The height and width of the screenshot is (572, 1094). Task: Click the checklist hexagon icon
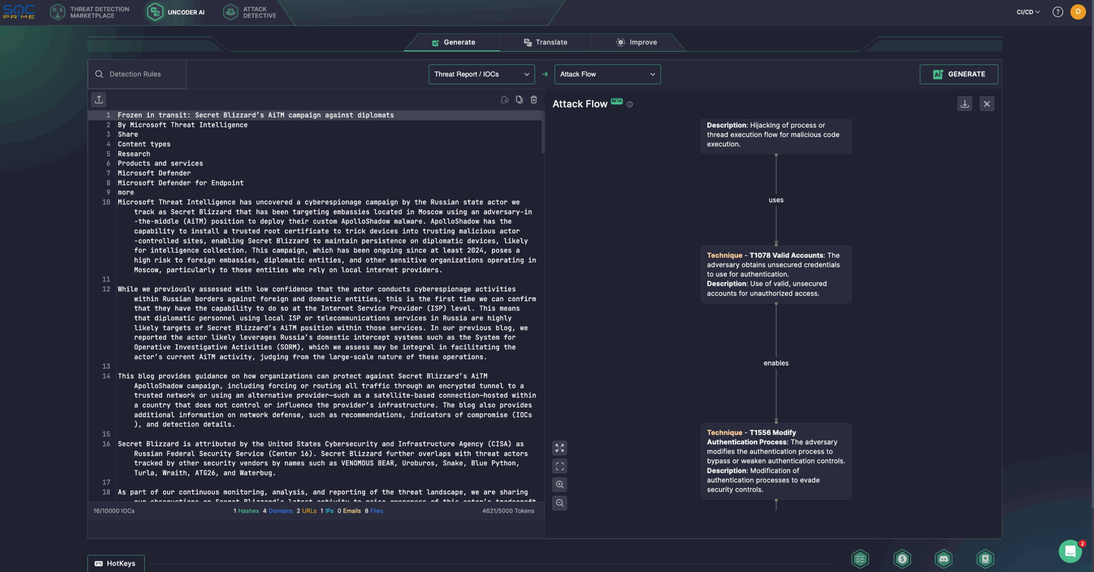point(860,559)
